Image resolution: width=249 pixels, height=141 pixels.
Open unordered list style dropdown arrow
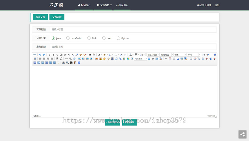pos(118,55)
